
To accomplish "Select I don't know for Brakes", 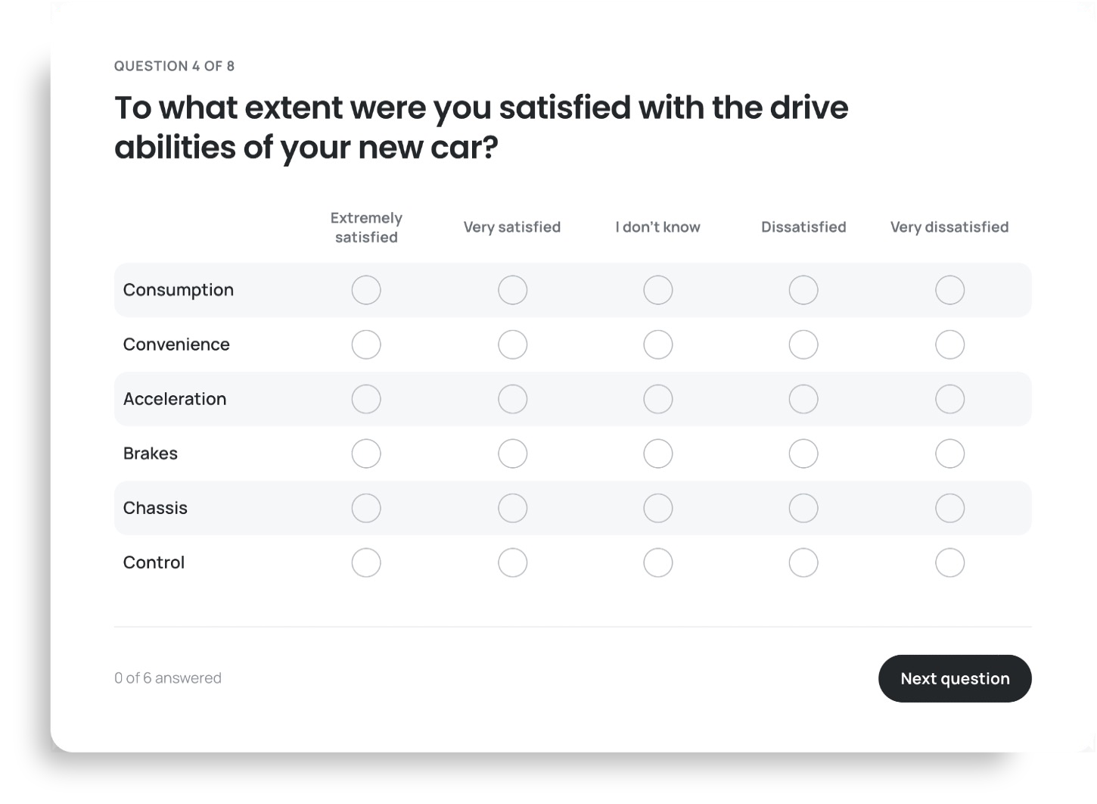I will [x=658, y=453].
